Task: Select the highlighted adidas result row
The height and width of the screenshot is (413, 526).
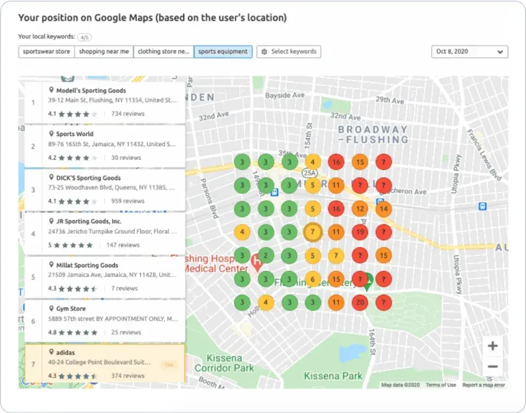Action: (x=105, y=364)
